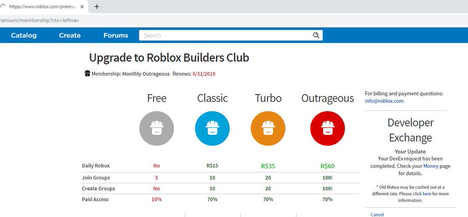Viewport: 468px width, 217px height.
Task: Click the Free plan heading
Action: coord(157,98)
